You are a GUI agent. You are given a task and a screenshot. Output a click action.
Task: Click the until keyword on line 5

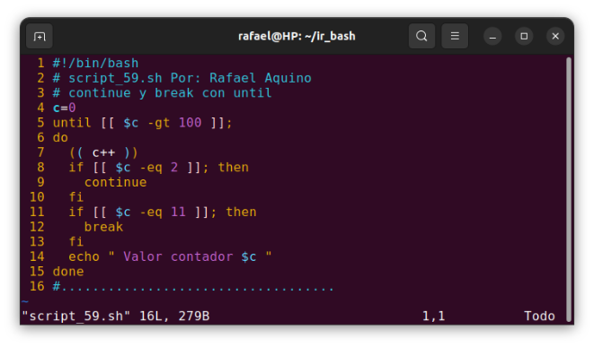point(72,123)
